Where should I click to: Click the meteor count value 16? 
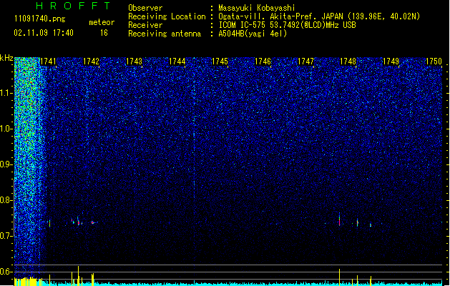click(x=104, y=33)
